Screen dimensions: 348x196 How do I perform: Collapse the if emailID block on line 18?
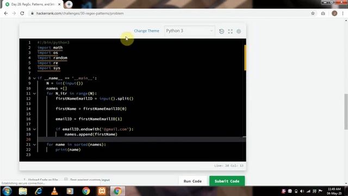click(34, 130)
